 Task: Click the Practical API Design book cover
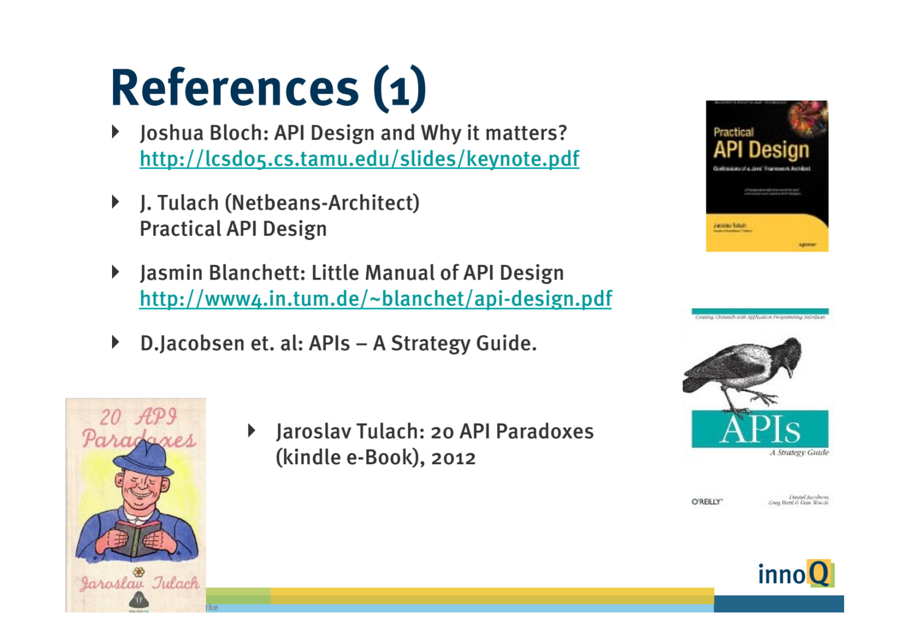(x=767, y=176)
